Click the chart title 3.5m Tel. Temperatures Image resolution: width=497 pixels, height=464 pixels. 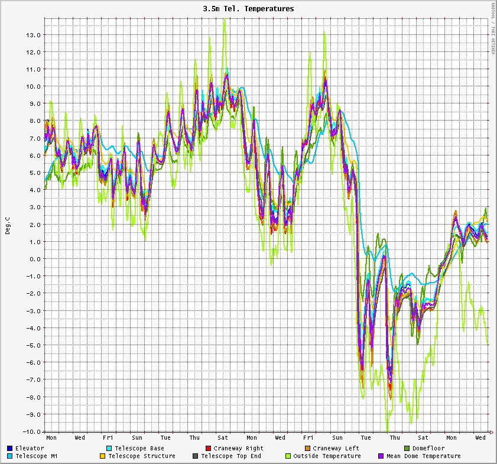click(248, 9)
